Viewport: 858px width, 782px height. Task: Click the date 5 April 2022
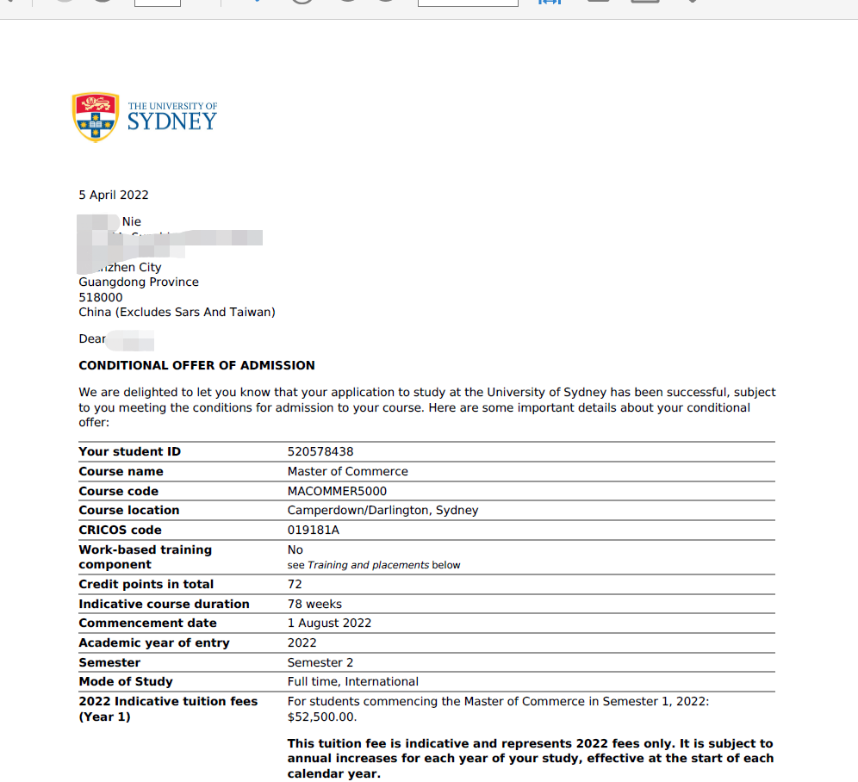tap(114, 195)
